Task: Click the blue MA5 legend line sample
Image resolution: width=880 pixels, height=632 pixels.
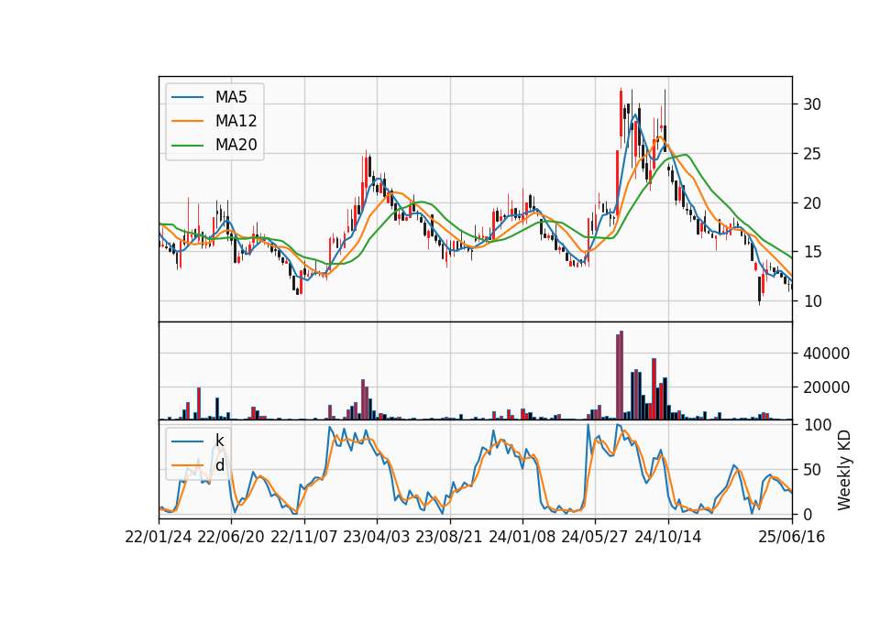Action: coord(187,97)
